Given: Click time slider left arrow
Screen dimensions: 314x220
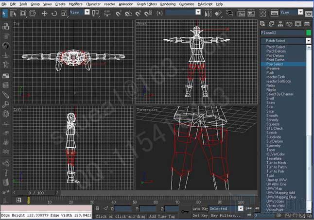Looking at the screenshot, I should pyautogui.click(x=14, y=193).
